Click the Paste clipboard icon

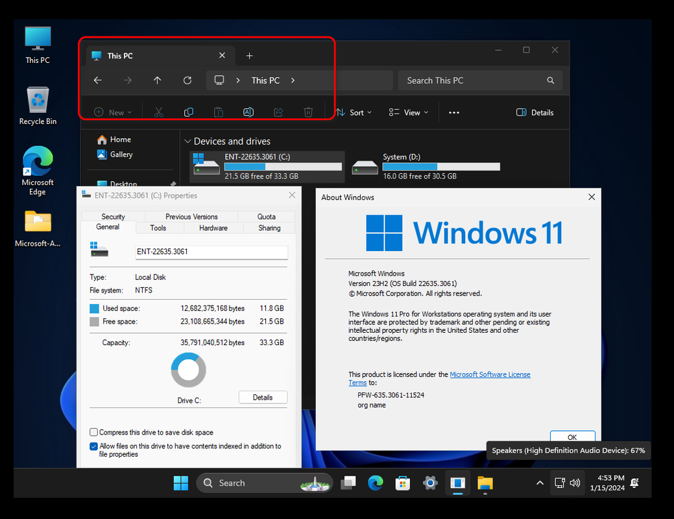[x=219, y=113]
